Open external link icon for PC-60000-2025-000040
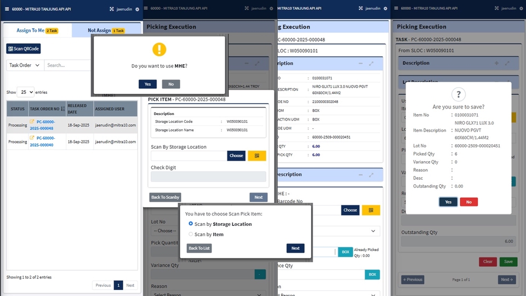This screenshot has height=296, width=526. pos(32,138)
